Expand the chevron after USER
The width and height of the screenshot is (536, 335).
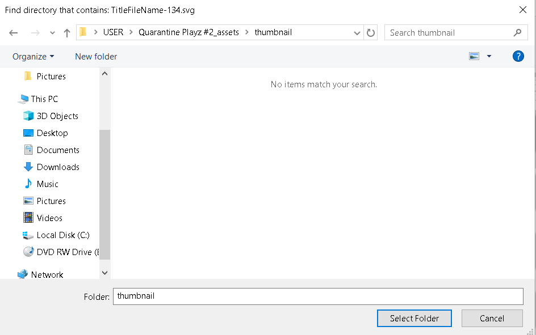pos(131,32)
